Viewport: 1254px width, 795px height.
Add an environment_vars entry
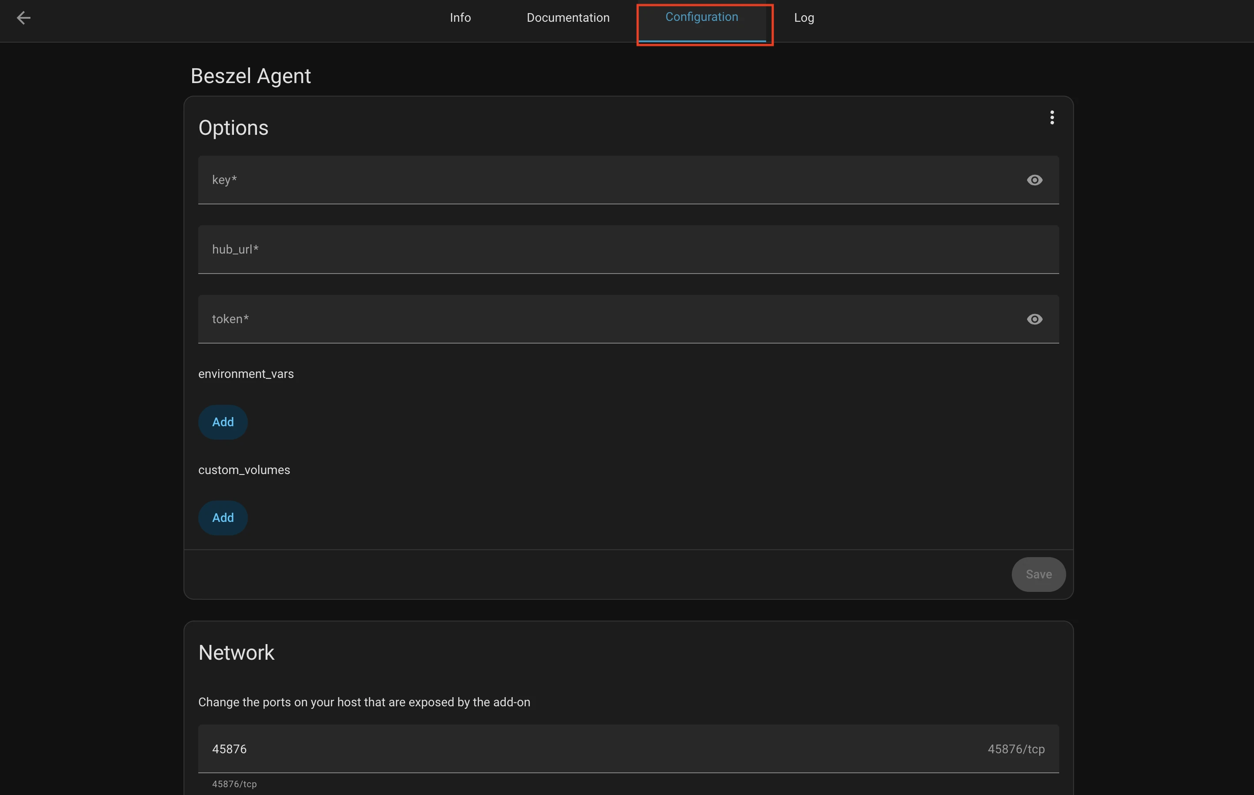(223, 422)
